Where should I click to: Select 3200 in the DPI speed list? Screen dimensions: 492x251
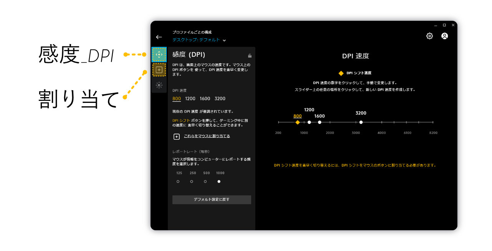click(x=220, y=99)
